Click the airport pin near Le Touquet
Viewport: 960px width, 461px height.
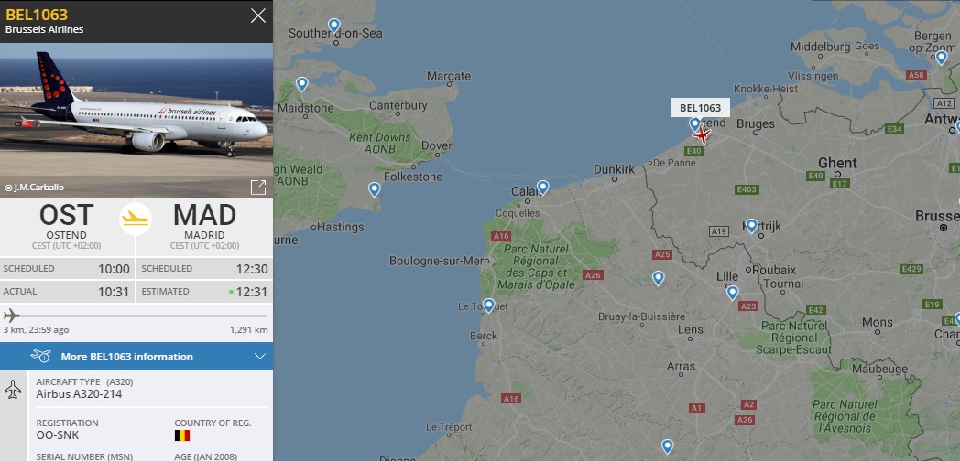click(488, 305)
